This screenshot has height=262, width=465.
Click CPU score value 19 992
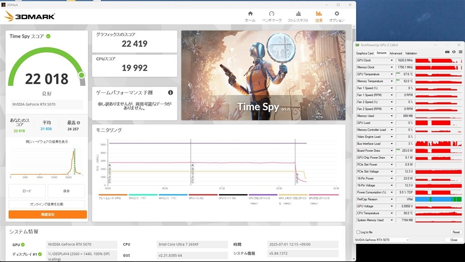[134, 68]
